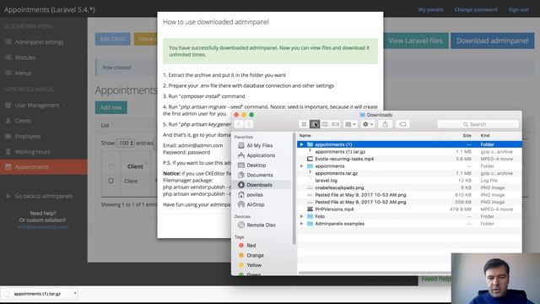This screenshot has height=304, width=540.
Task: Select Pasted File 10-52 AM png
Action: 409,202
